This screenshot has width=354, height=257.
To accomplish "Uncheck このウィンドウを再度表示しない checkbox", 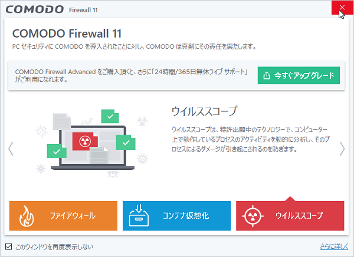I will coord(8,246).
